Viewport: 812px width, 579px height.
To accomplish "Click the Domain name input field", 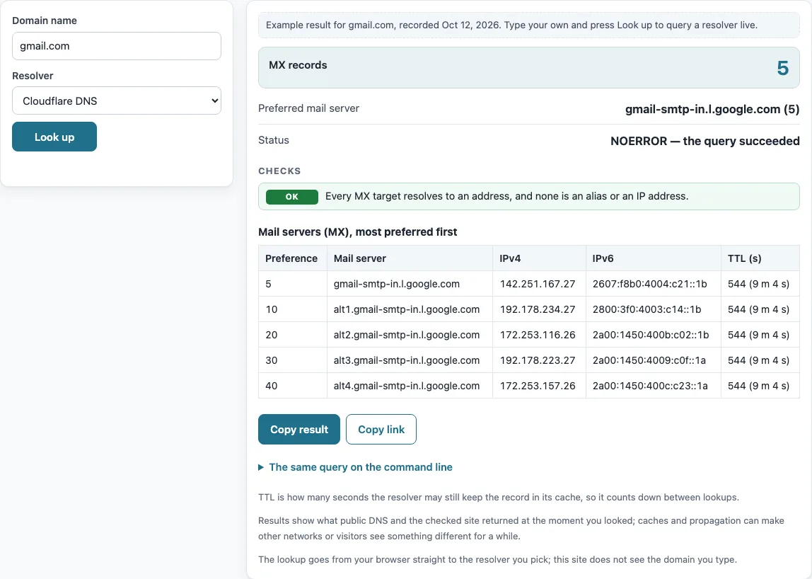I will pyautogui.click(x=117, y=46).
